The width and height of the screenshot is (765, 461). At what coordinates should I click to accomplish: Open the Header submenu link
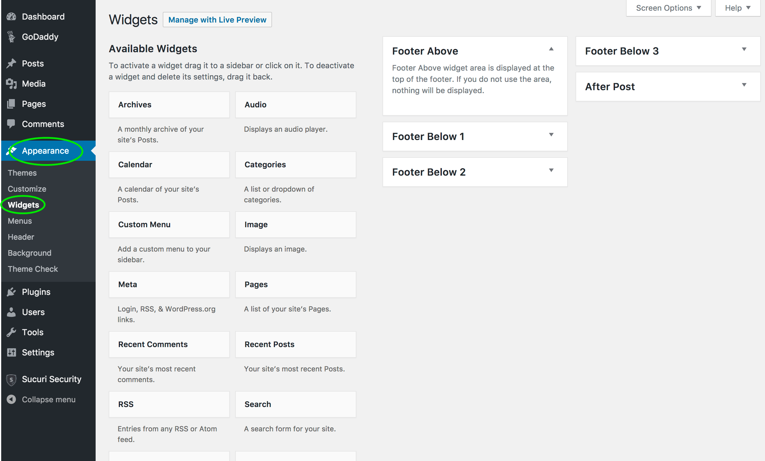21,237
